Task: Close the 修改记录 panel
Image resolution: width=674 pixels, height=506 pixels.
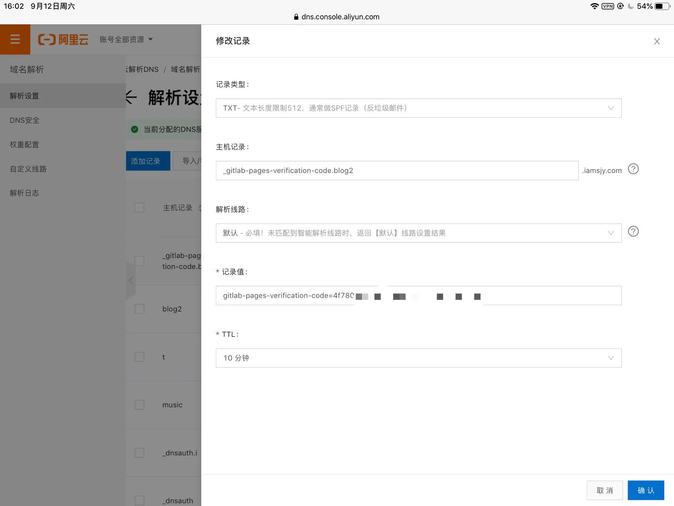Action: pos(657,41)
